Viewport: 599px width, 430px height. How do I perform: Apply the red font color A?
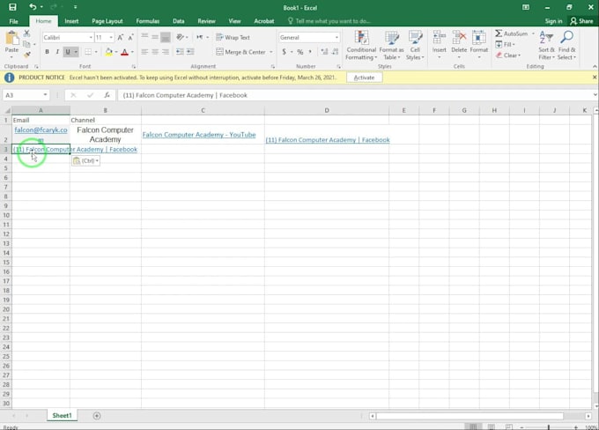[x=124, y=52]
